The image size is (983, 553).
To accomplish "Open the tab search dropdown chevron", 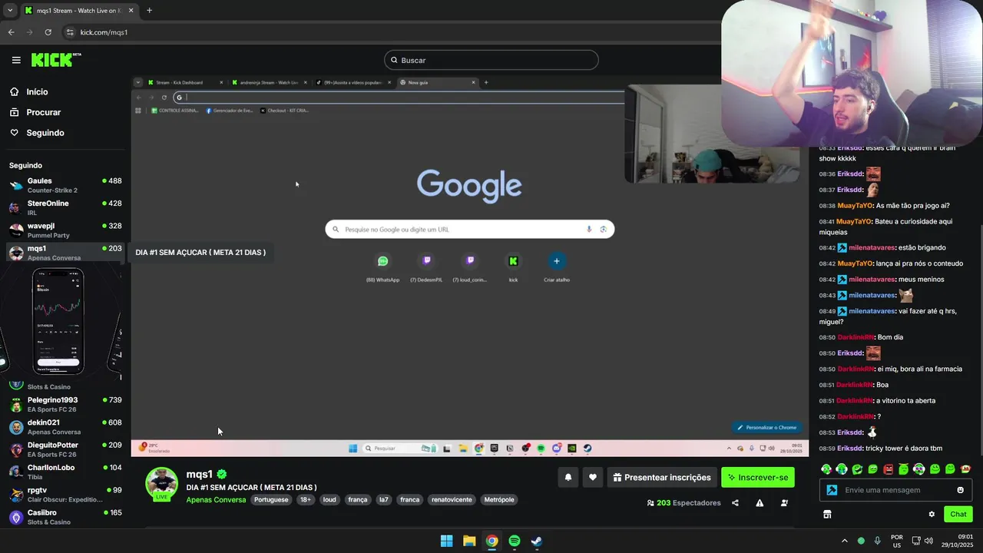I will (x=10, y=10).
